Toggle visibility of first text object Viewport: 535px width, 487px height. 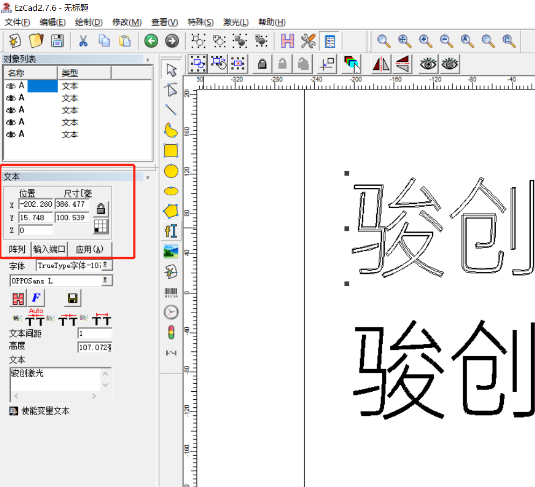click(x=11, y=86)
